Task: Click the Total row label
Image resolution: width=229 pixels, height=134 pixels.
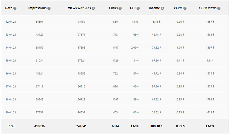Action: pyautogui.click(x=10, y=126)
